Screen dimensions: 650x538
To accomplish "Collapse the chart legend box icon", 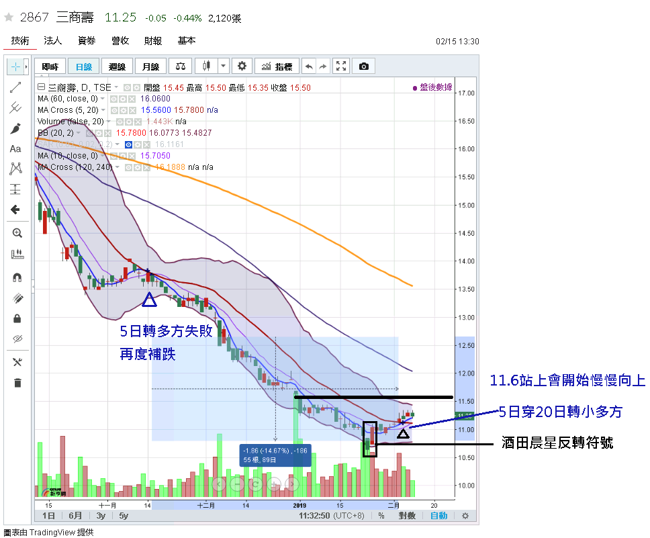I will coord(41,87).
